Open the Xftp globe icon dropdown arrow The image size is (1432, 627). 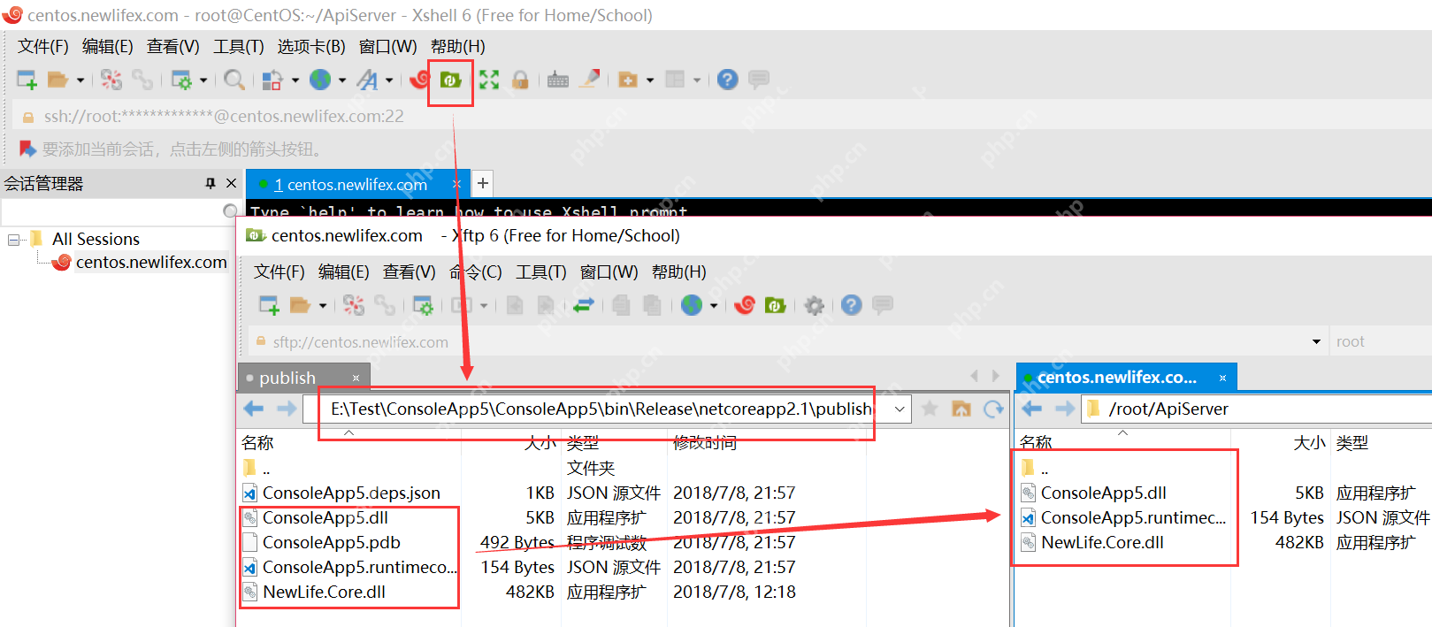713,305
